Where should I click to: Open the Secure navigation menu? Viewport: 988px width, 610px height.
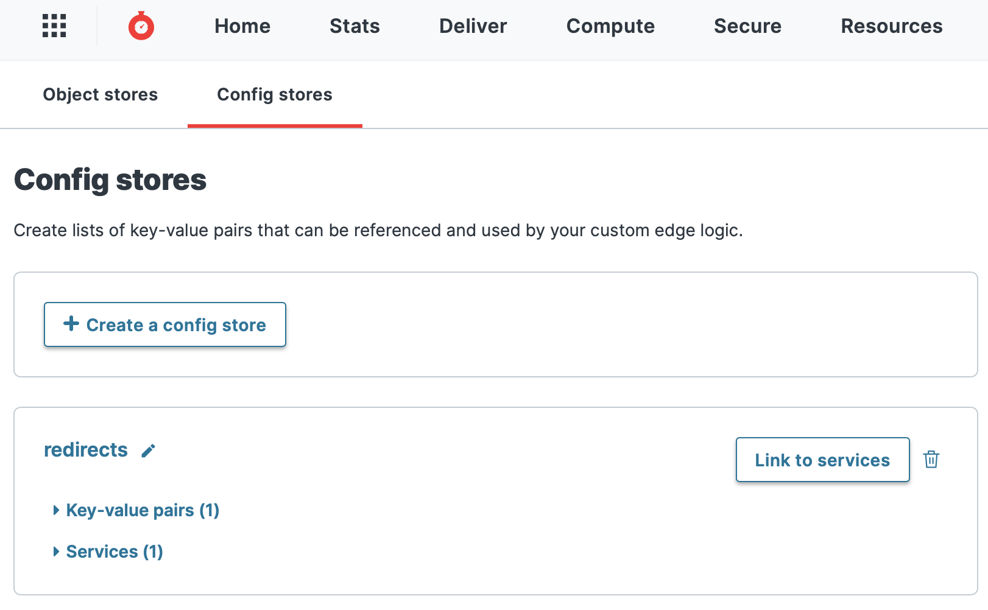747,26
